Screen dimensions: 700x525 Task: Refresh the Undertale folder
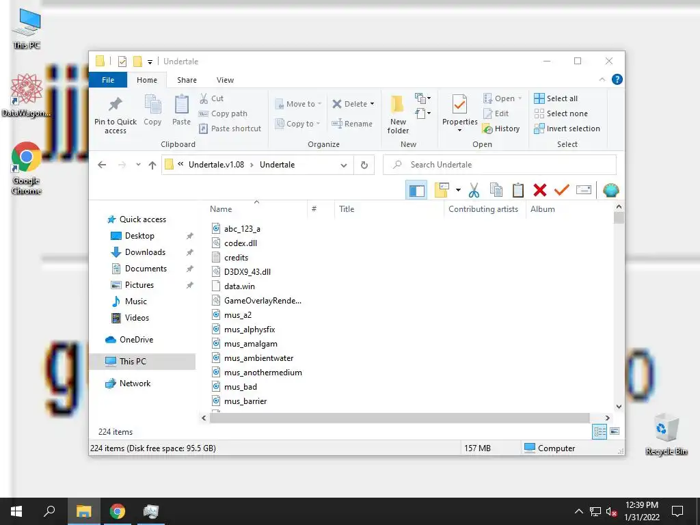point(364,165)
